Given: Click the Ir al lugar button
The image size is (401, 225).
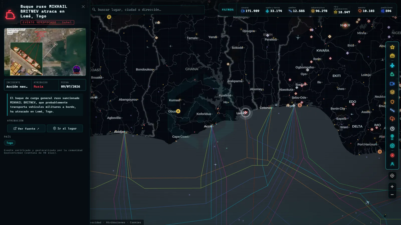Looking at the screenshot, I should point(65,128).
